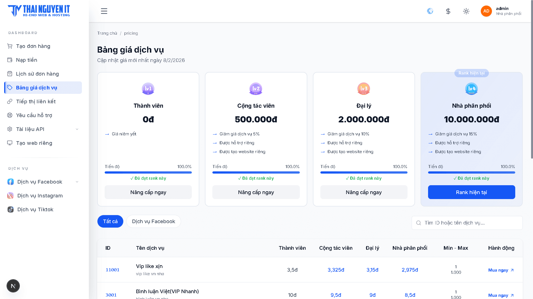Viewport: 533px width, 299px height.
Task: Click the Instagram service icon
Action: coord(11,195)
